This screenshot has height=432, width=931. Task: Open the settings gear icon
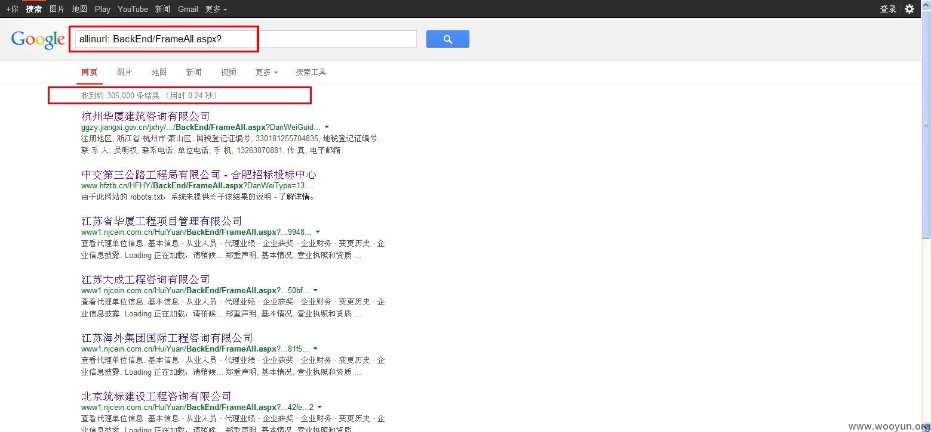coord(910,9)
